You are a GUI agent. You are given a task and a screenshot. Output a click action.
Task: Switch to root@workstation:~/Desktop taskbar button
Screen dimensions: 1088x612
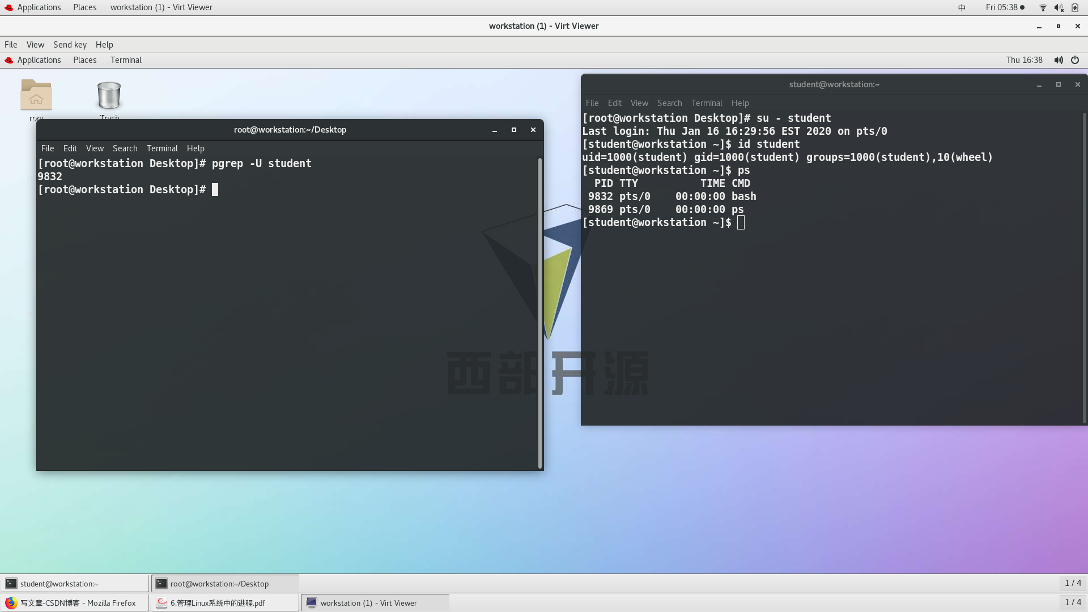coord(225,584)
